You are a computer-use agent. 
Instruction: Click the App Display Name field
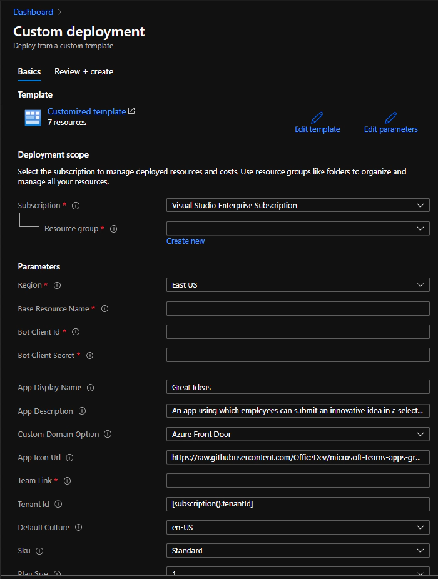298,387
